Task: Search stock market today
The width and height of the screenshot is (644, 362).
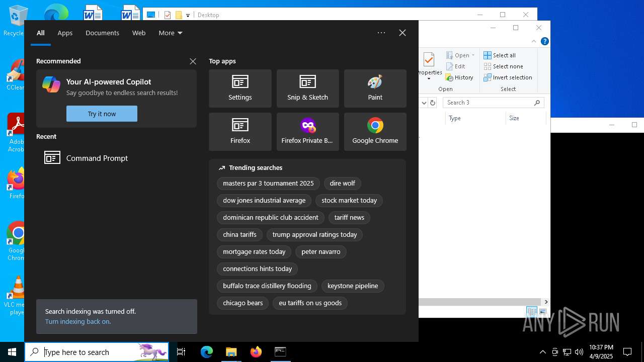Action: [x=349, y=201]
